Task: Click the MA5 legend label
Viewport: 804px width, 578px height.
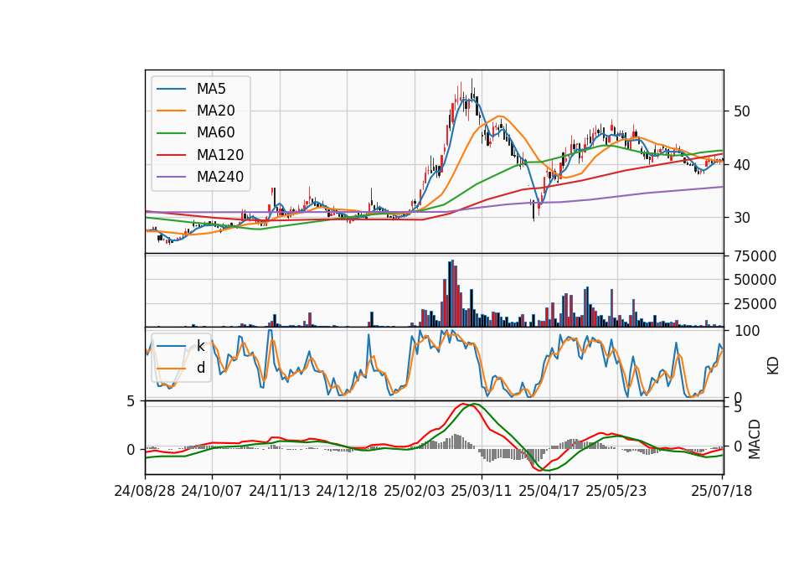Action: (211, 89)
